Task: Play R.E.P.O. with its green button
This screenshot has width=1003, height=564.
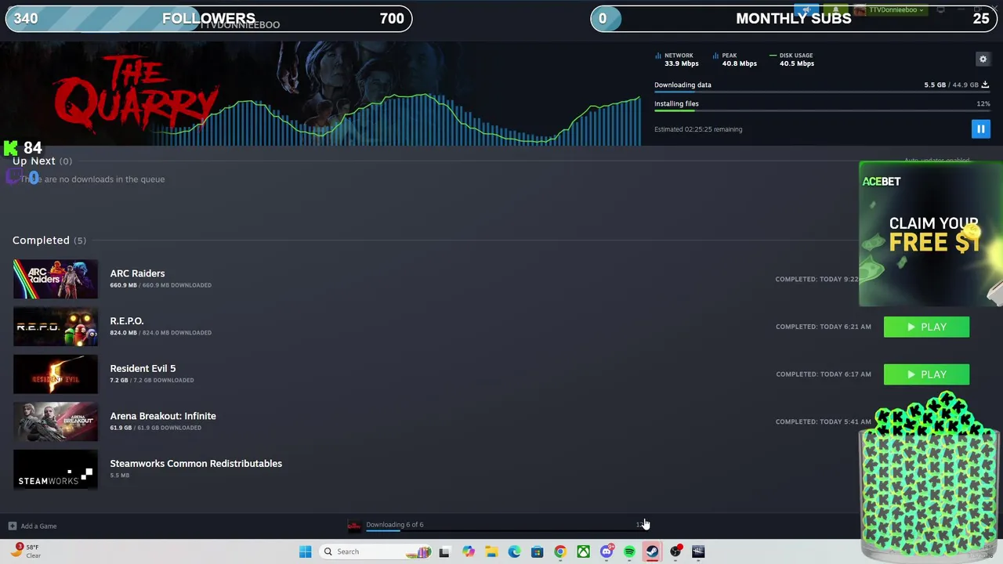Action: (x=926, y=327)
